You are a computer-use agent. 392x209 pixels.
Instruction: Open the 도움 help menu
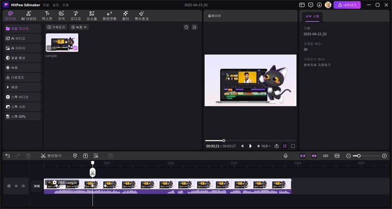pyautogui.click(x=65, y=5)
